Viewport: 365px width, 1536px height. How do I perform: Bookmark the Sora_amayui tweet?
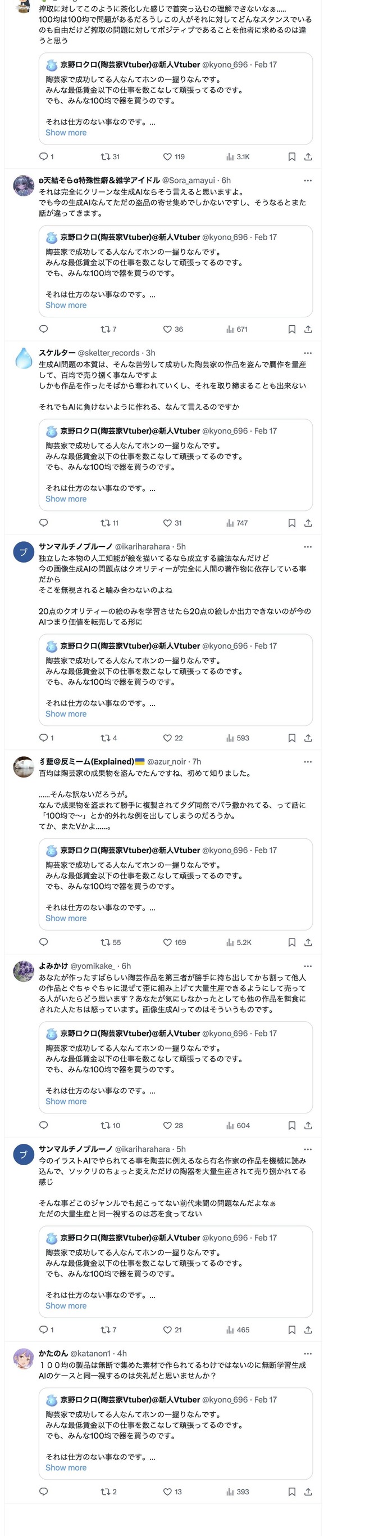[292, 329]
